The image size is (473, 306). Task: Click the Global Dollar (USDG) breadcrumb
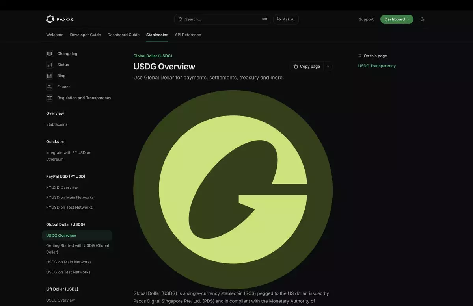[153, 56]
